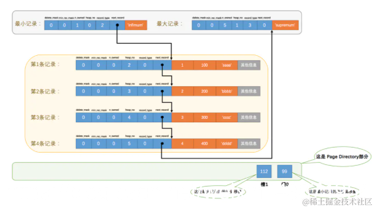This screenshot has height=209, width=375.
Task: Click record_type value 2 in the infimum record
Action: tap(102, 25)
